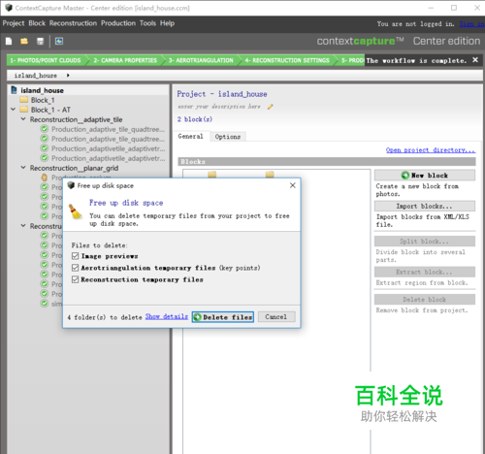Screen dimensions: 485x454
Task: Click the Sign in link
Action: pos(471,24)
